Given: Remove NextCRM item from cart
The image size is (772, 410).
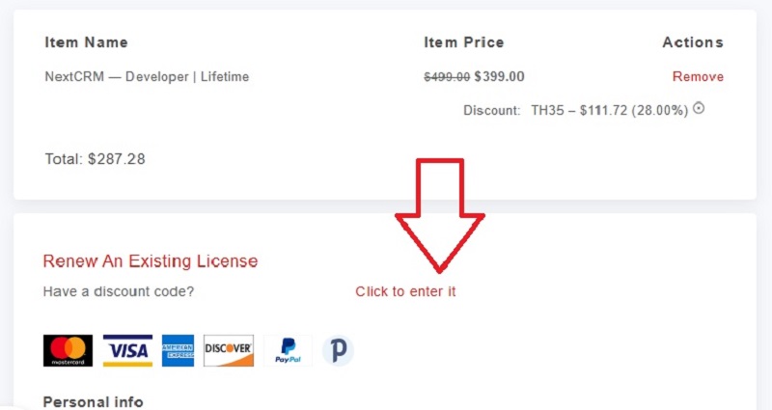Looking at the screenshot, I should pyautogui.click(x=698, y=77).
